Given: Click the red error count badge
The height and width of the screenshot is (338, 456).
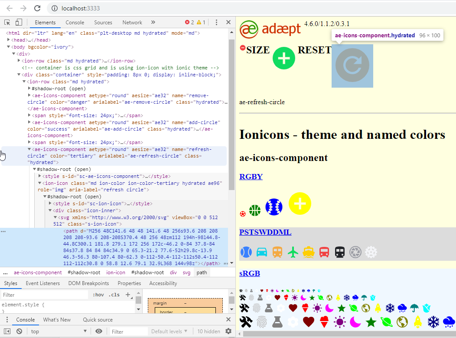Looking at the screenshot, I should [189, 23].
